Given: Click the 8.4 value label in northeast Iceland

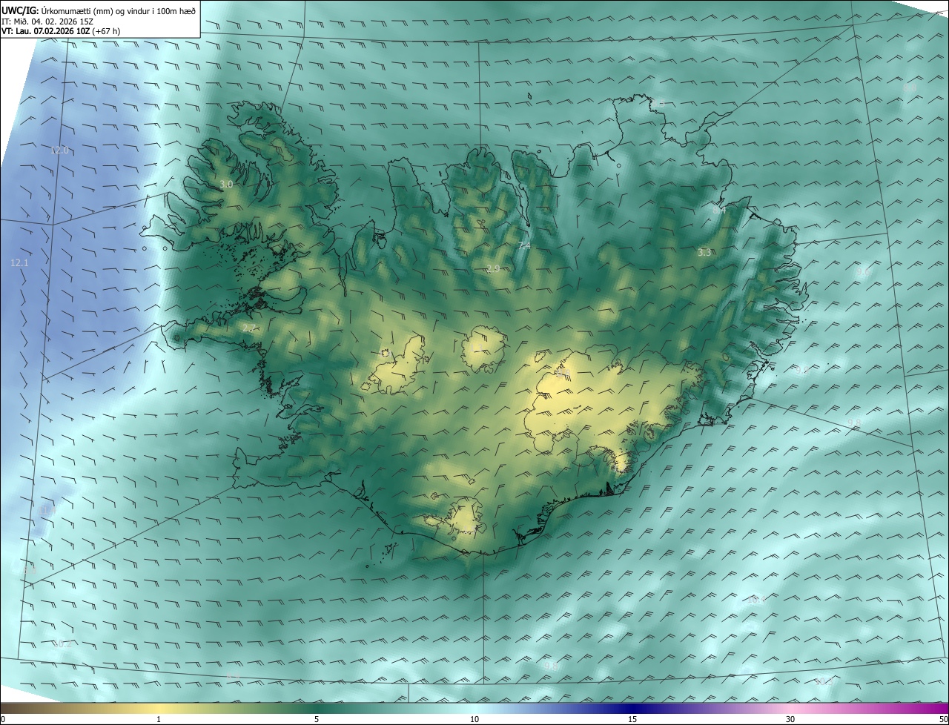Looking at the screenshot, I should pyautogui.click(x=719, y=211).
